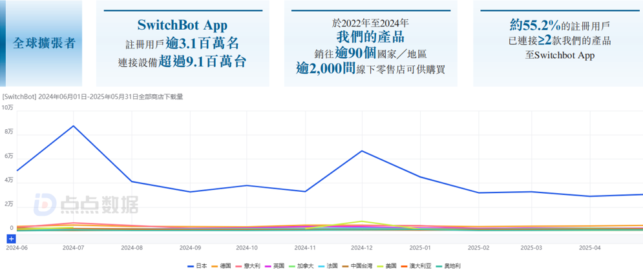Image resolution: width=643 pixels, height=279 pixels.
Task: Click the 銷往逾90個國家／地區 text
Action: 371,54
